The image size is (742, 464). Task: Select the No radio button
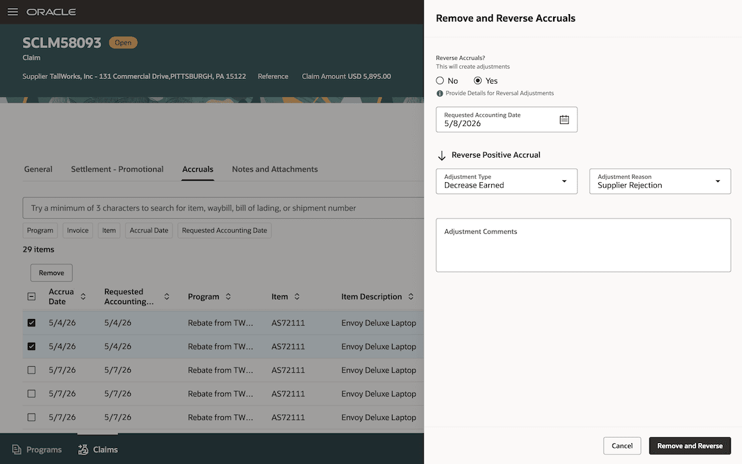[x=440, y=80]
